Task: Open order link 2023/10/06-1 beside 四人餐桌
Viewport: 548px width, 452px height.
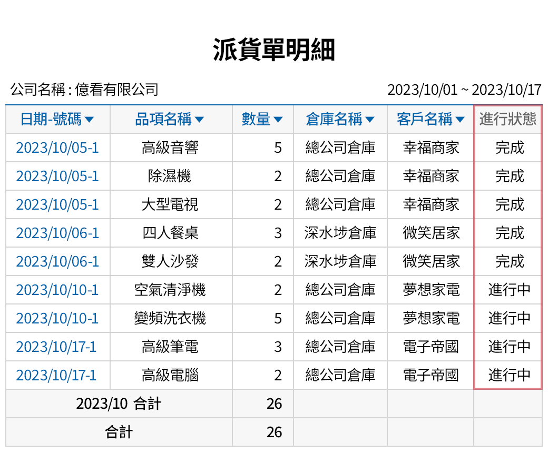Action: pos(57,233)
